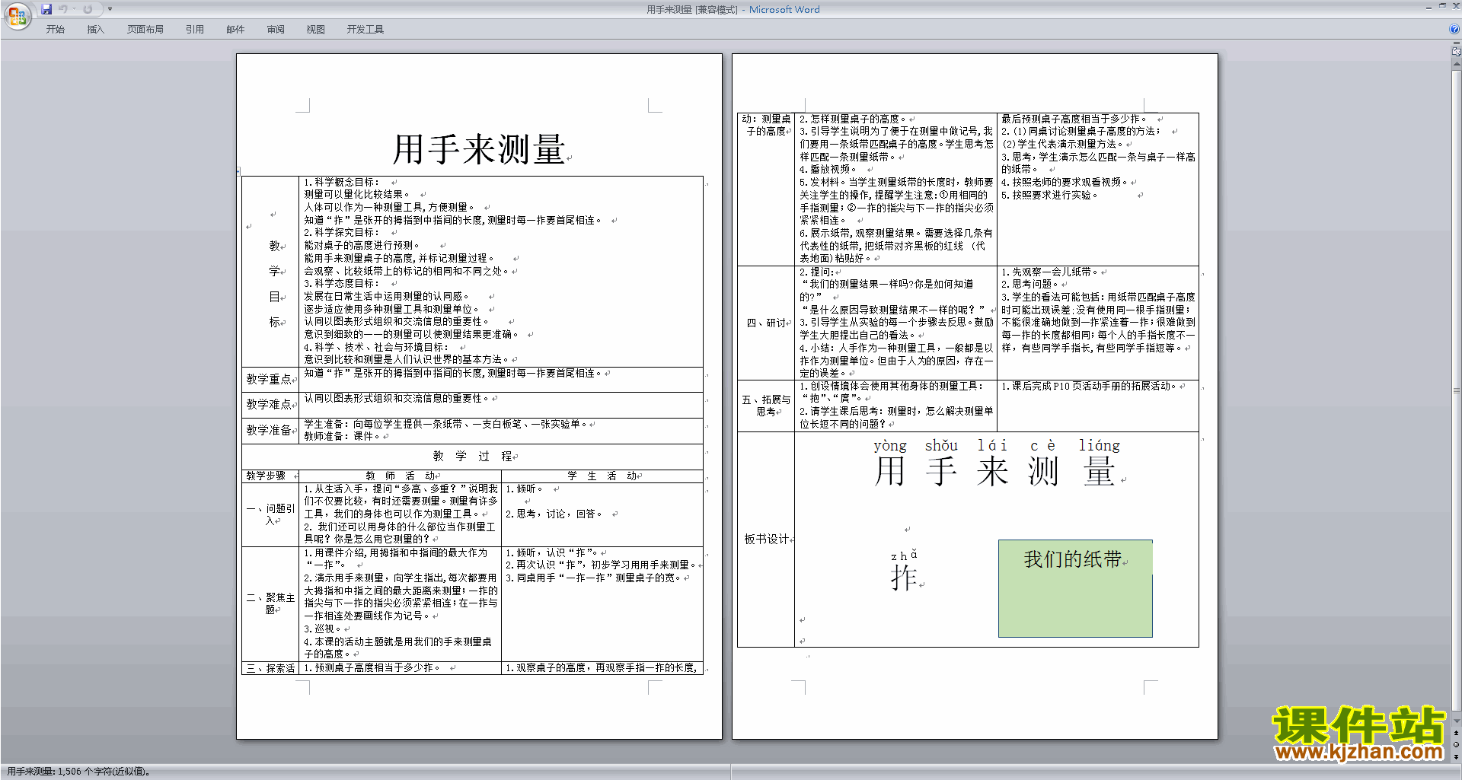Click the Redo icon
Image resolution: width=1462 pixels, height=780 pixels.
[x=88, y=9]
